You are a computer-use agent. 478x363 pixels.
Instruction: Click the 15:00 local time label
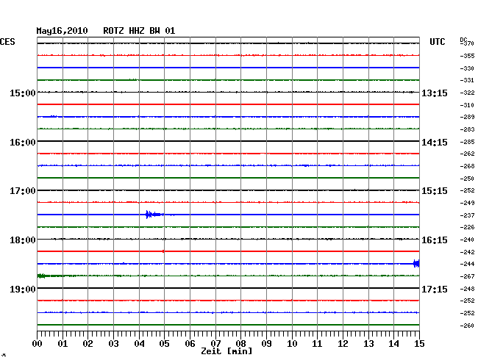(23, 93)
